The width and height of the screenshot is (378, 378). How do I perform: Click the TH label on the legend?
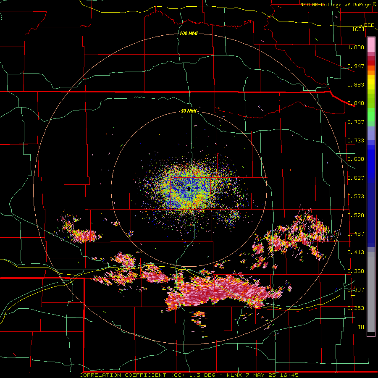[361, 327]
